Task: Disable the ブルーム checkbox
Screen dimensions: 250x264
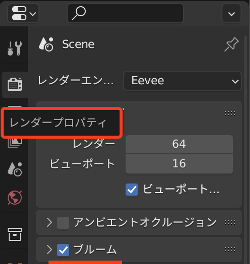Action: coord(63,250)
